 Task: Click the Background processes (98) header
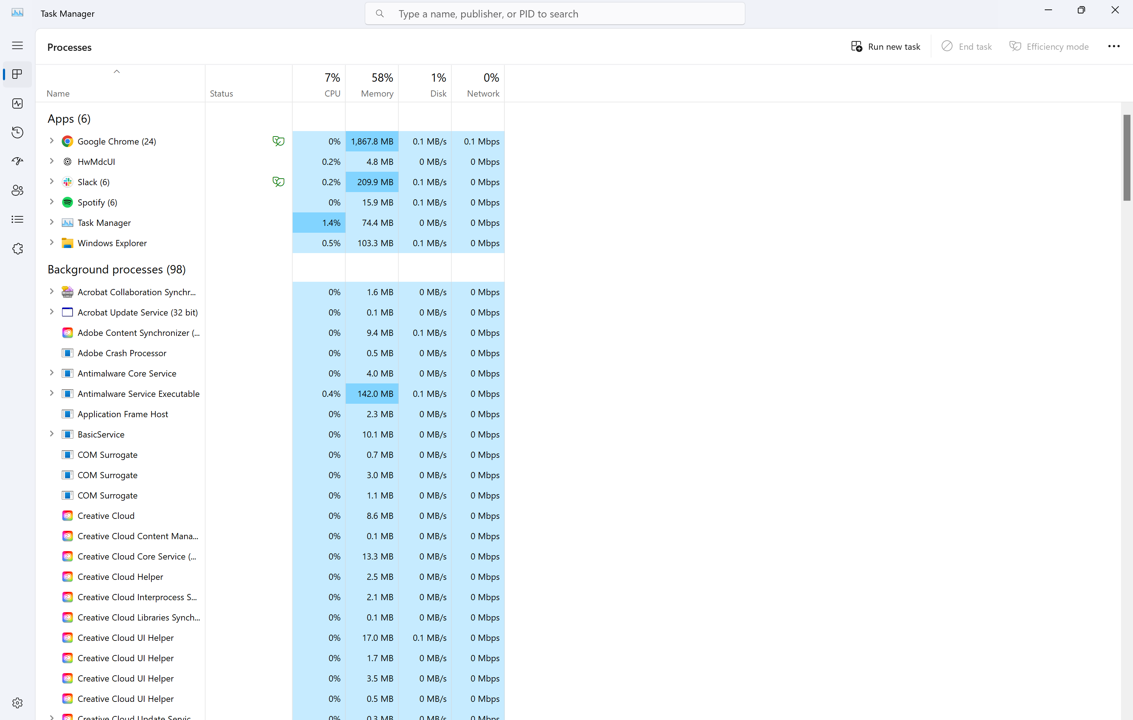click(117, 270)
